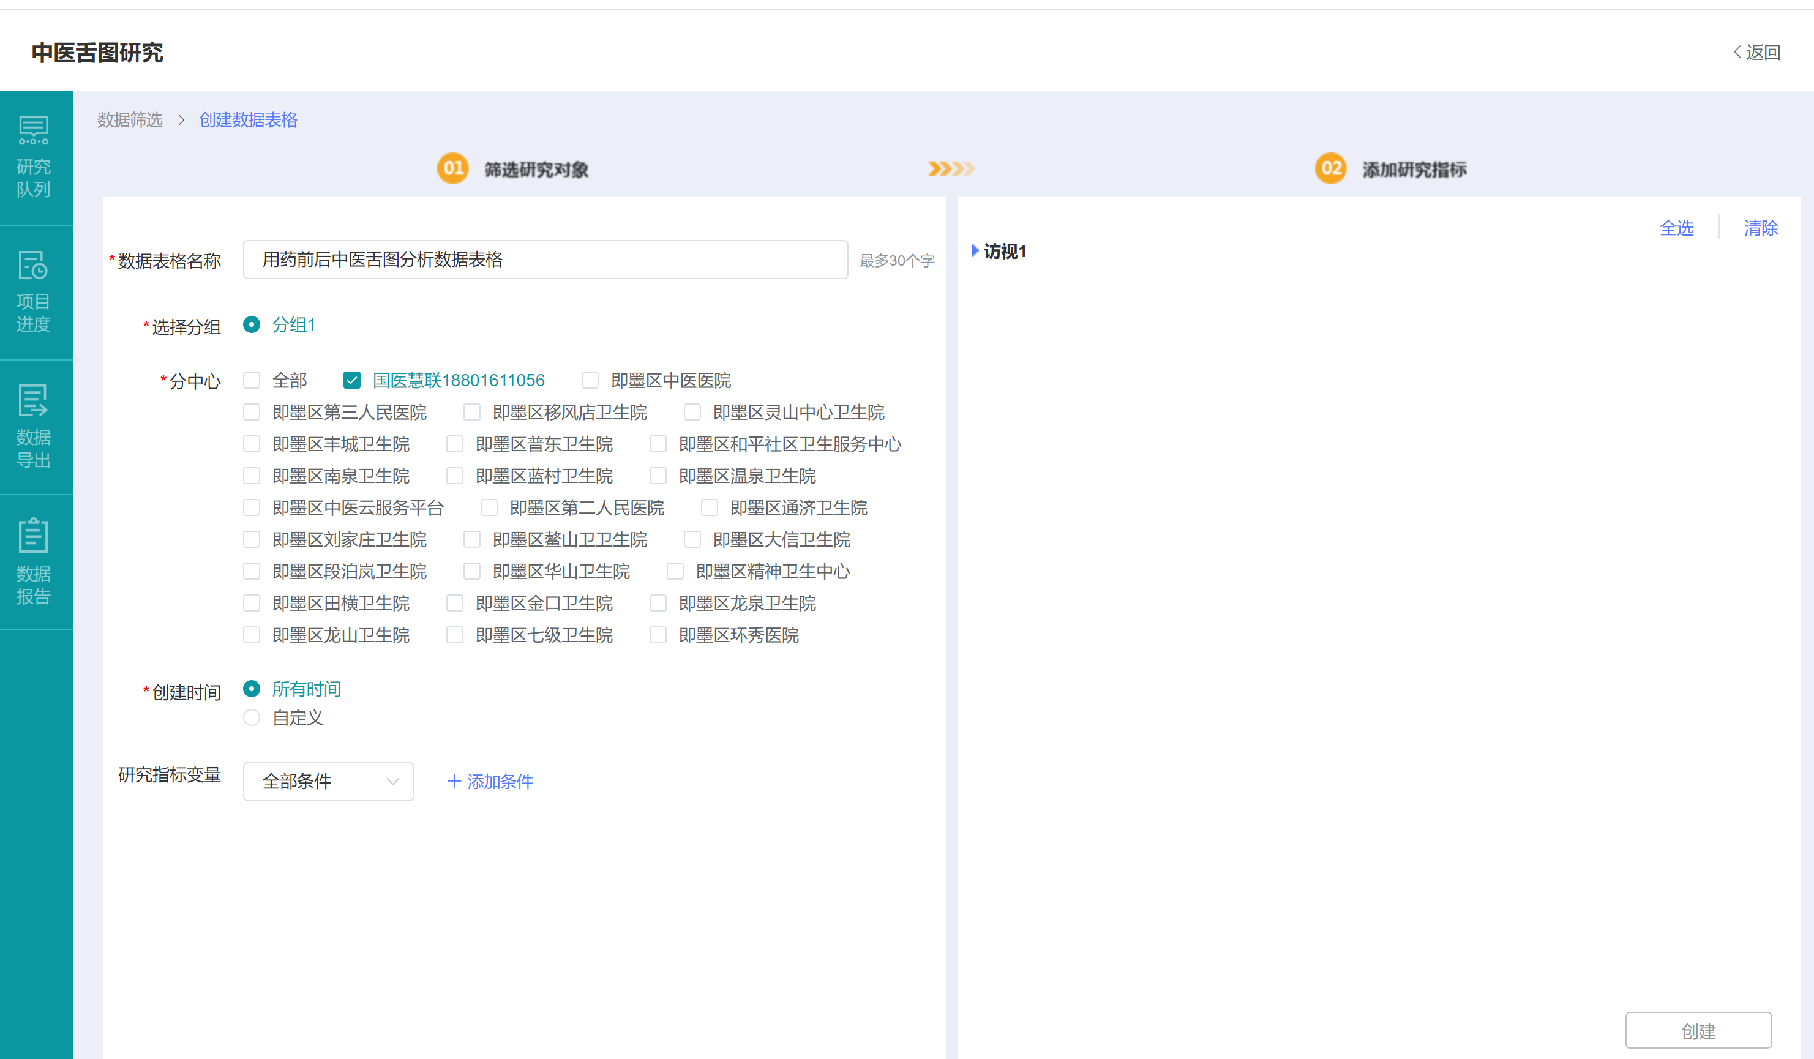Check the 全部 sub-center checkbox

click(x=251, y=380)
